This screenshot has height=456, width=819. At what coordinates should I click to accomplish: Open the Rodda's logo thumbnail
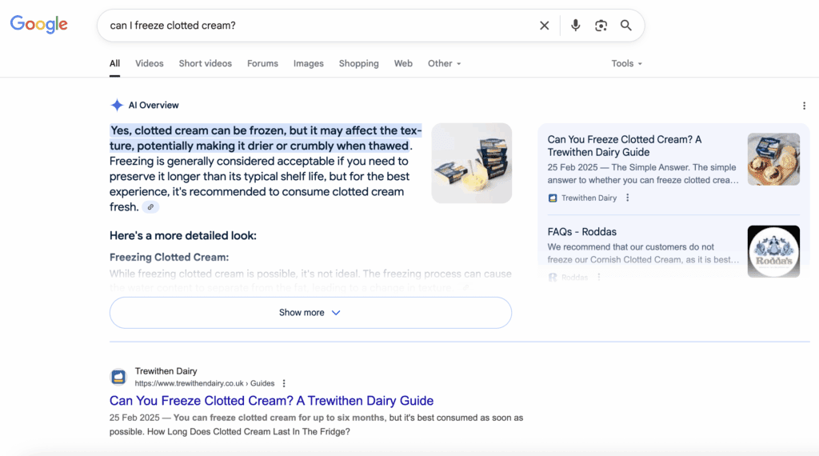[x=773, y=251]
